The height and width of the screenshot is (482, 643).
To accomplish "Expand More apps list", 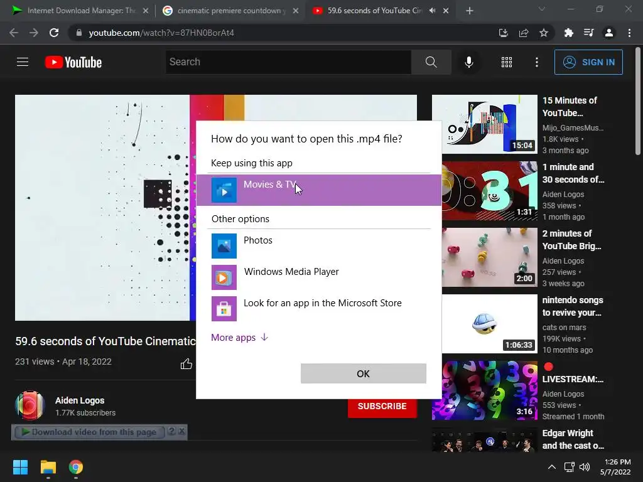I will pyautogui.click(x=239, y=337).
